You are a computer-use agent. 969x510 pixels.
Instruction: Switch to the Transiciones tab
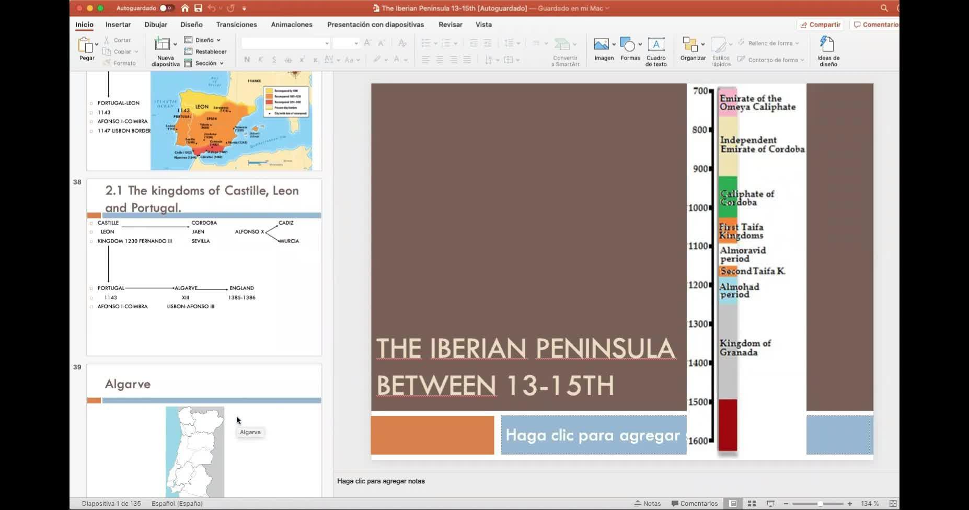[236, 25]
